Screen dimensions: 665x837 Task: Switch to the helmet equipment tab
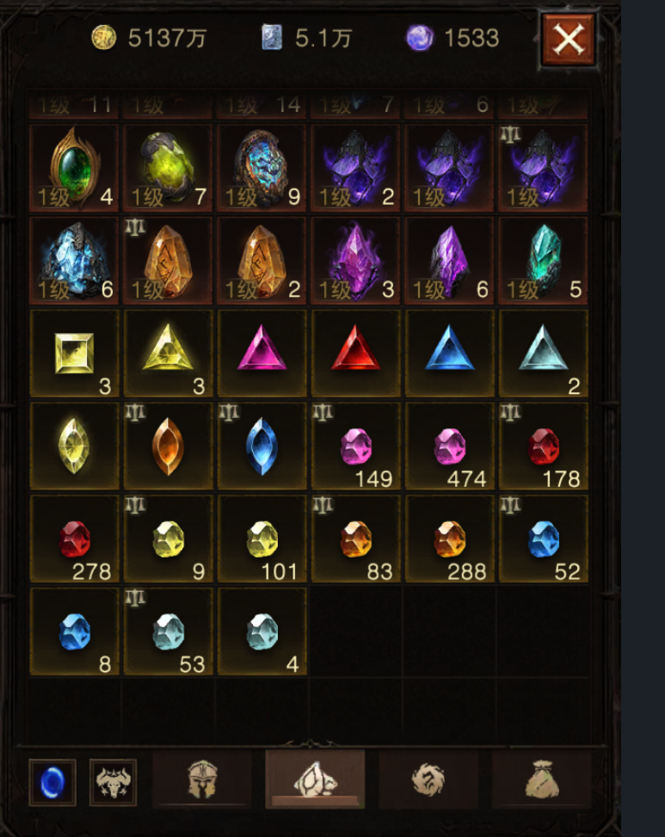pyautogui.click(x=202, y=780)
